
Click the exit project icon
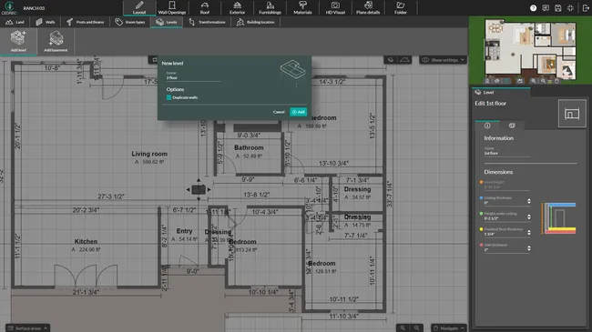click(586, 8)
